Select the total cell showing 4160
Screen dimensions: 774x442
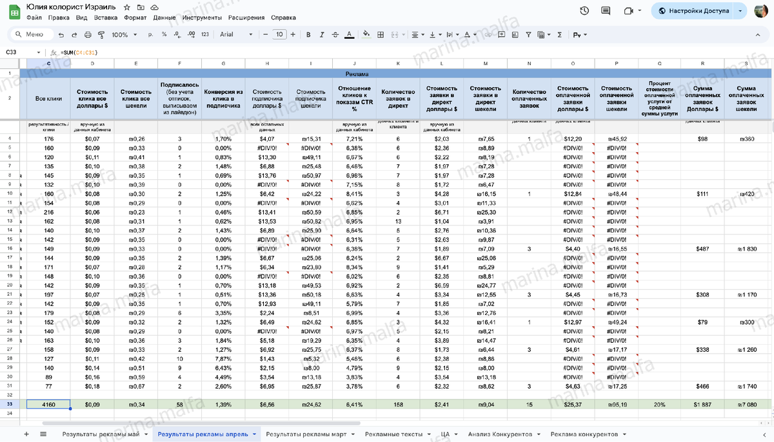click(x=48, y=404)
